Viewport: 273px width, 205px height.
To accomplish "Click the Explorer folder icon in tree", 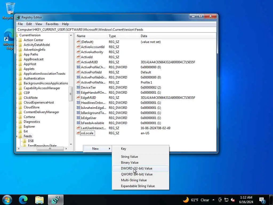I will tap(20, 126).
